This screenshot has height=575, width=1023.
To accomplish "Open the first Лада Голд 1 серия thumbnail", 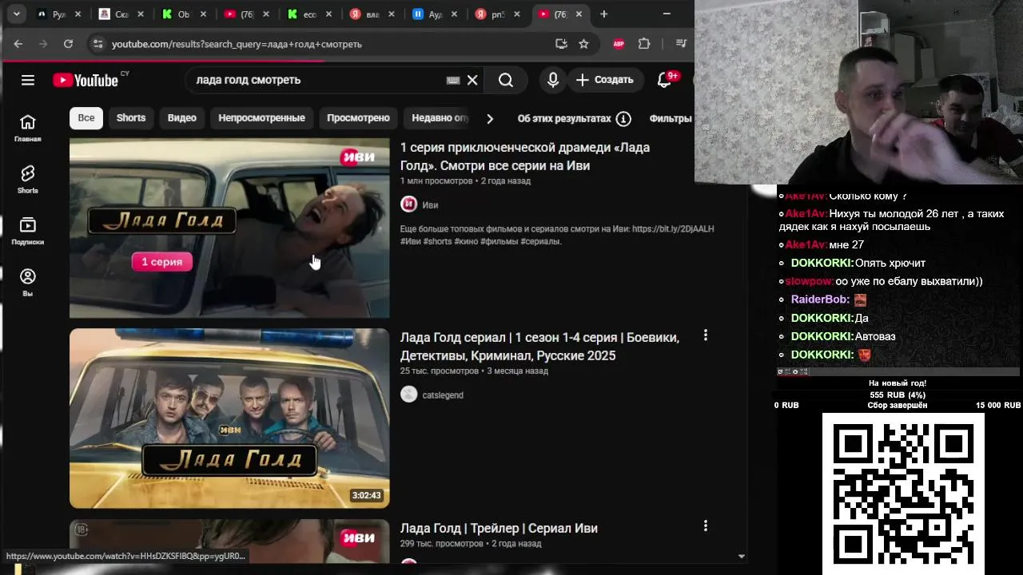I will click(x=229, y=228).
